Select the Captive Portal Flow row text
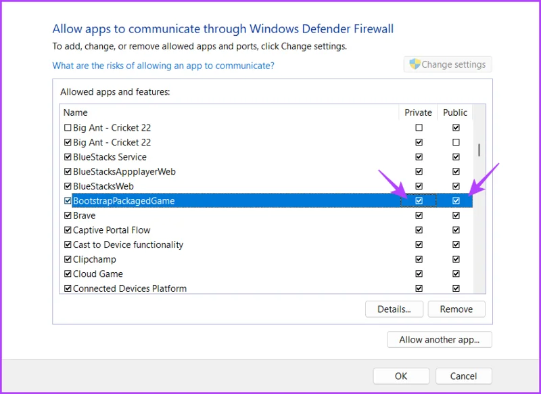 point(112,230)
